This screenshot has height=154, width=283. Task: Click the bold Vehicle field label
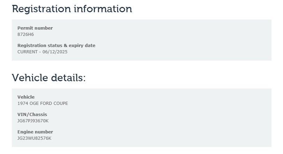(x=26, y=97)
